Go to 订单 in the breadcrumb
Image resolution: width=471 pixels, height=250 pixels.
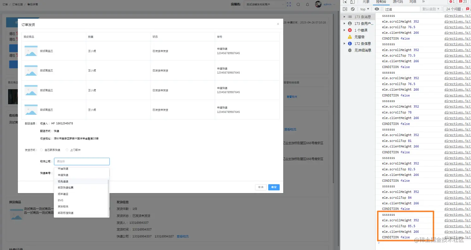[5, 4]
